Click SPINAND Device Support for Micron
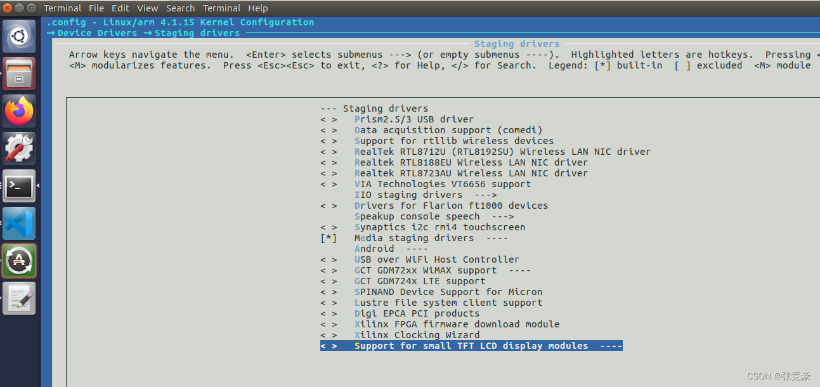Viewport: 820px width, 387px height. [x=431, y=292]
